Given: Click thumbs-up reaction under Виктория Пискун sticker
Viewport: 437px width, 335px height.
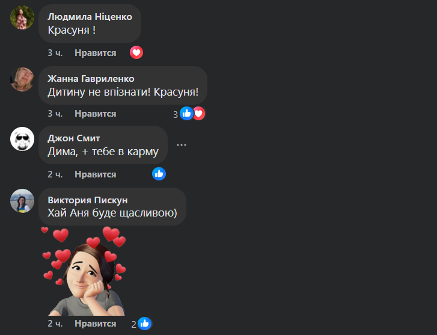Looking at the screenshot, I should coord(145,324).
